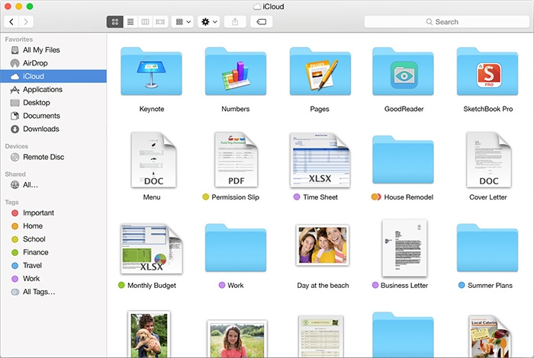The width and height of the screenshot is (534, 358).
Task: Filter by the blue Travel tag
Action: pyautogui.click(x=53, y=266)
